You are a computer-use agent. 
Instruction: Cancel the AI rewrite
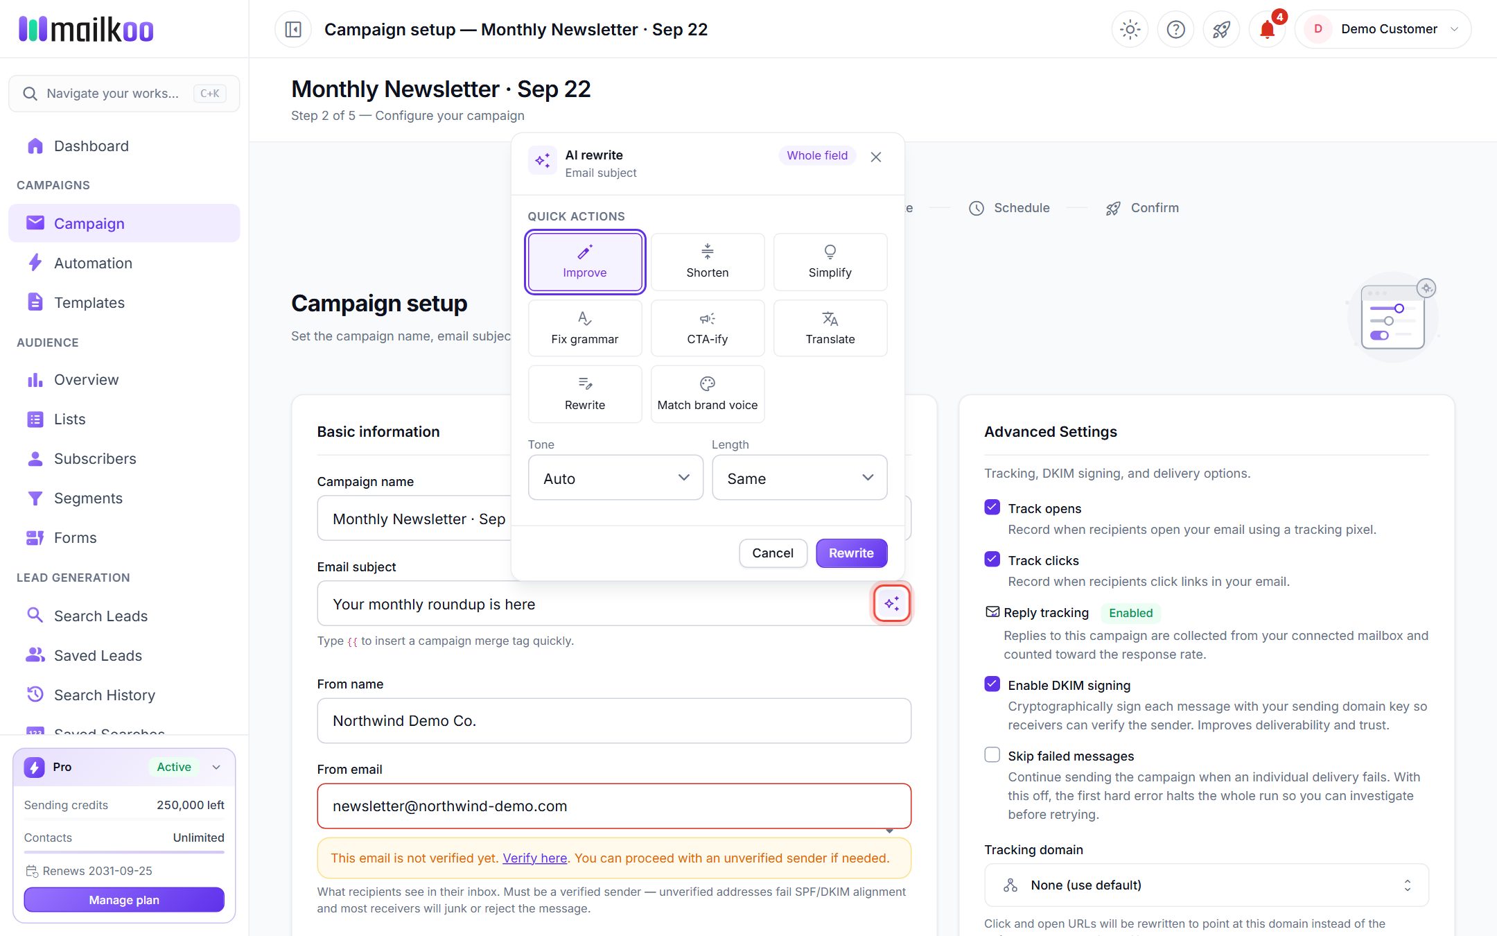click(x=773, y=553)
